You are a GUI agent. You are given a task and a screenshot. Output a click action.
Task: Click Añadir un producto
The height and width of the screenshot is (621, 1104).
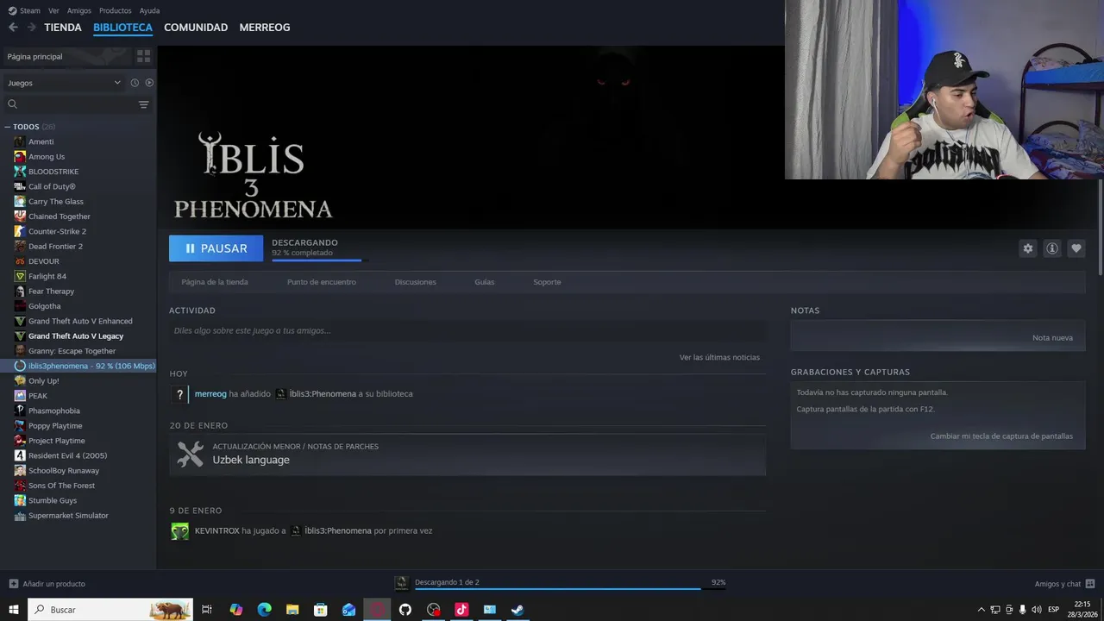point(53,584)
